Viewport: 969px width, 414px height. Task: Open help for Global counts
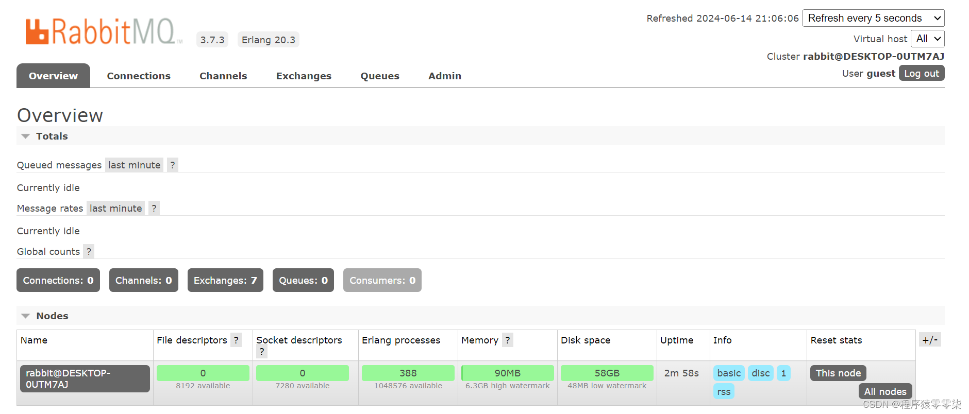pyautogui.click(x=89, y=252)
